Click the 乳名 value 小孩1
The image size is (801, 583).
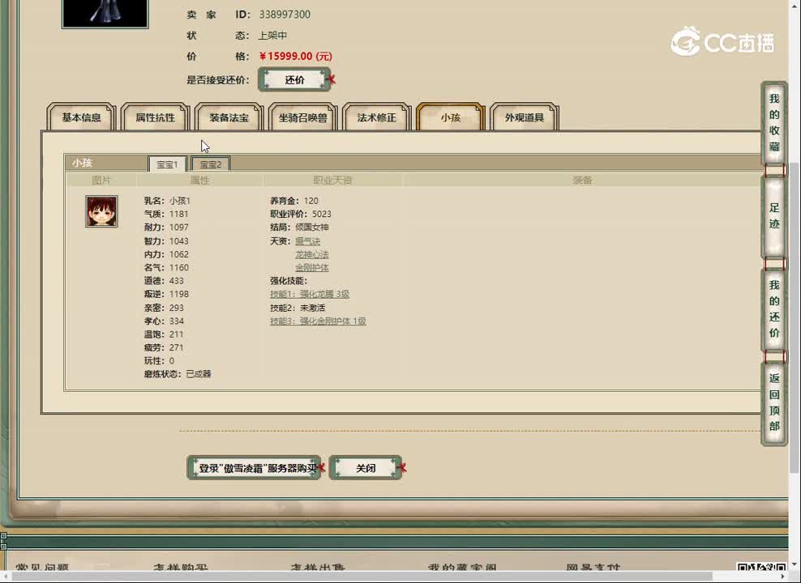[x=180, y=201]
